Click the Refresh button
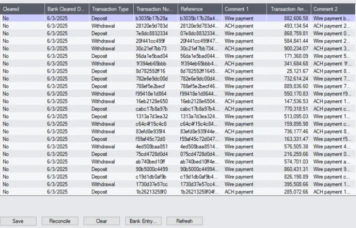The width and height of the screenshot is (356, 228). 185,221
